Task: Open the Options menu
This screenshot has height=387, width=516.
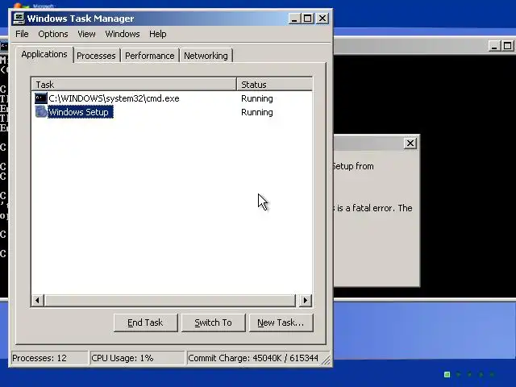Action: (x=53, y=34)
